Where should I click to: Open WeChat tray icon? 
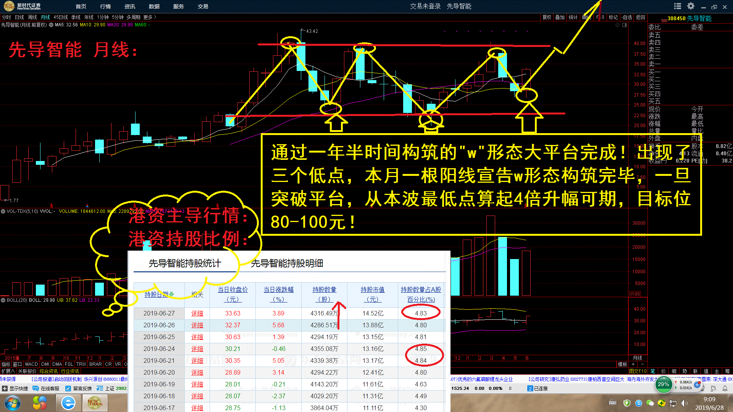tap(650, 403)
